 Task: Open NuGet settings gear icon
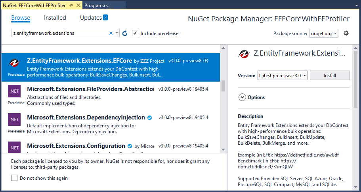click(346, 33)
